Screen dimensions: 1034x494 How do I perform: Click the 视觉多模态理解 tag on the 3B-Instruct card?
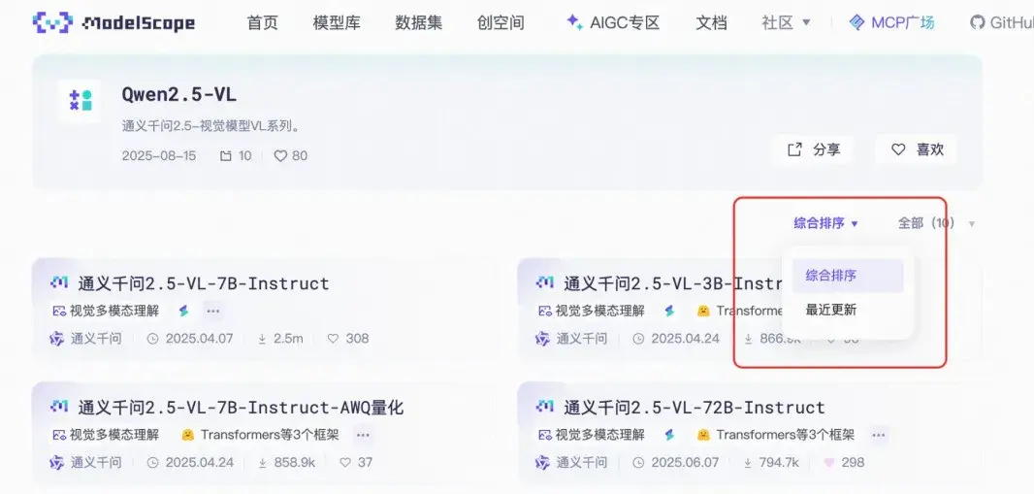(x=592, y=311)
